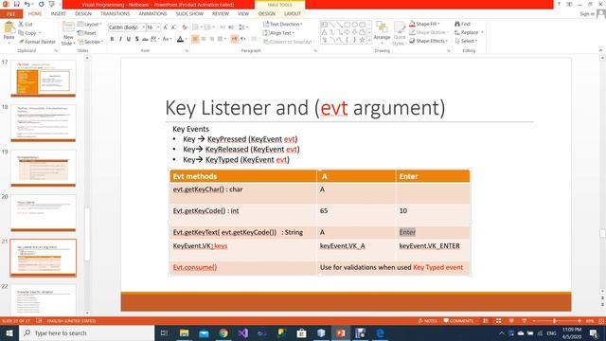606x341 pixels.
Task: Switch to the SLIDE SHOW tab
Action: coord(189,14)
